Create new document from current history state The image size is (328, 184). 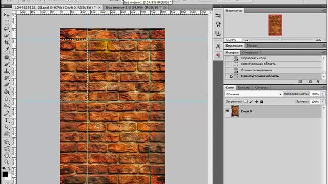[x=300, y=82]
